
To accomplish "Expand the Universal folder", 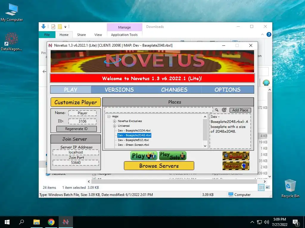I will (x=115, y=126).
